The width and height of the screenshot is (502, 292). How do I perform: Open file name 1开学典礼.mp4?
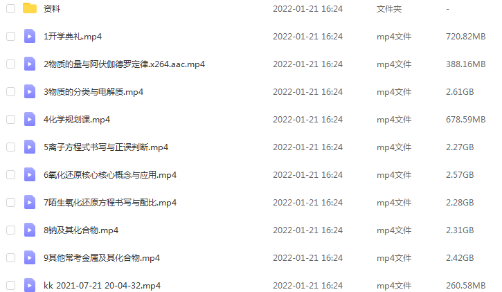pos(73,37)
